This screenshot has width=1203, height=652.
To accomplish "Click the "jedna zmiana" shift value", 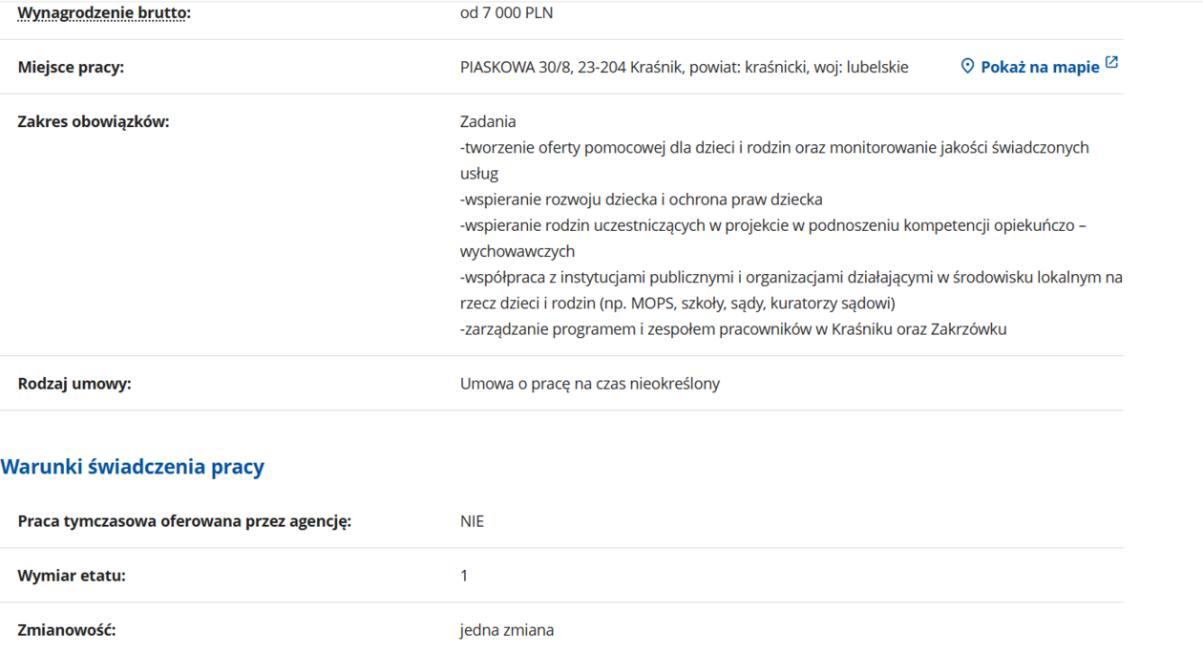I will (506, 630).
